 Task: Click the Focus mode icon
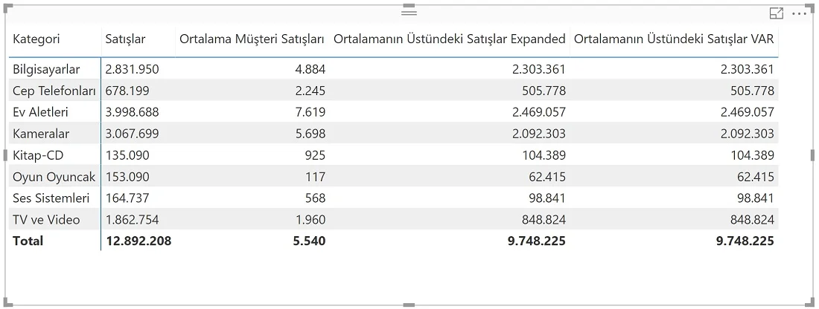pos(777,14)
